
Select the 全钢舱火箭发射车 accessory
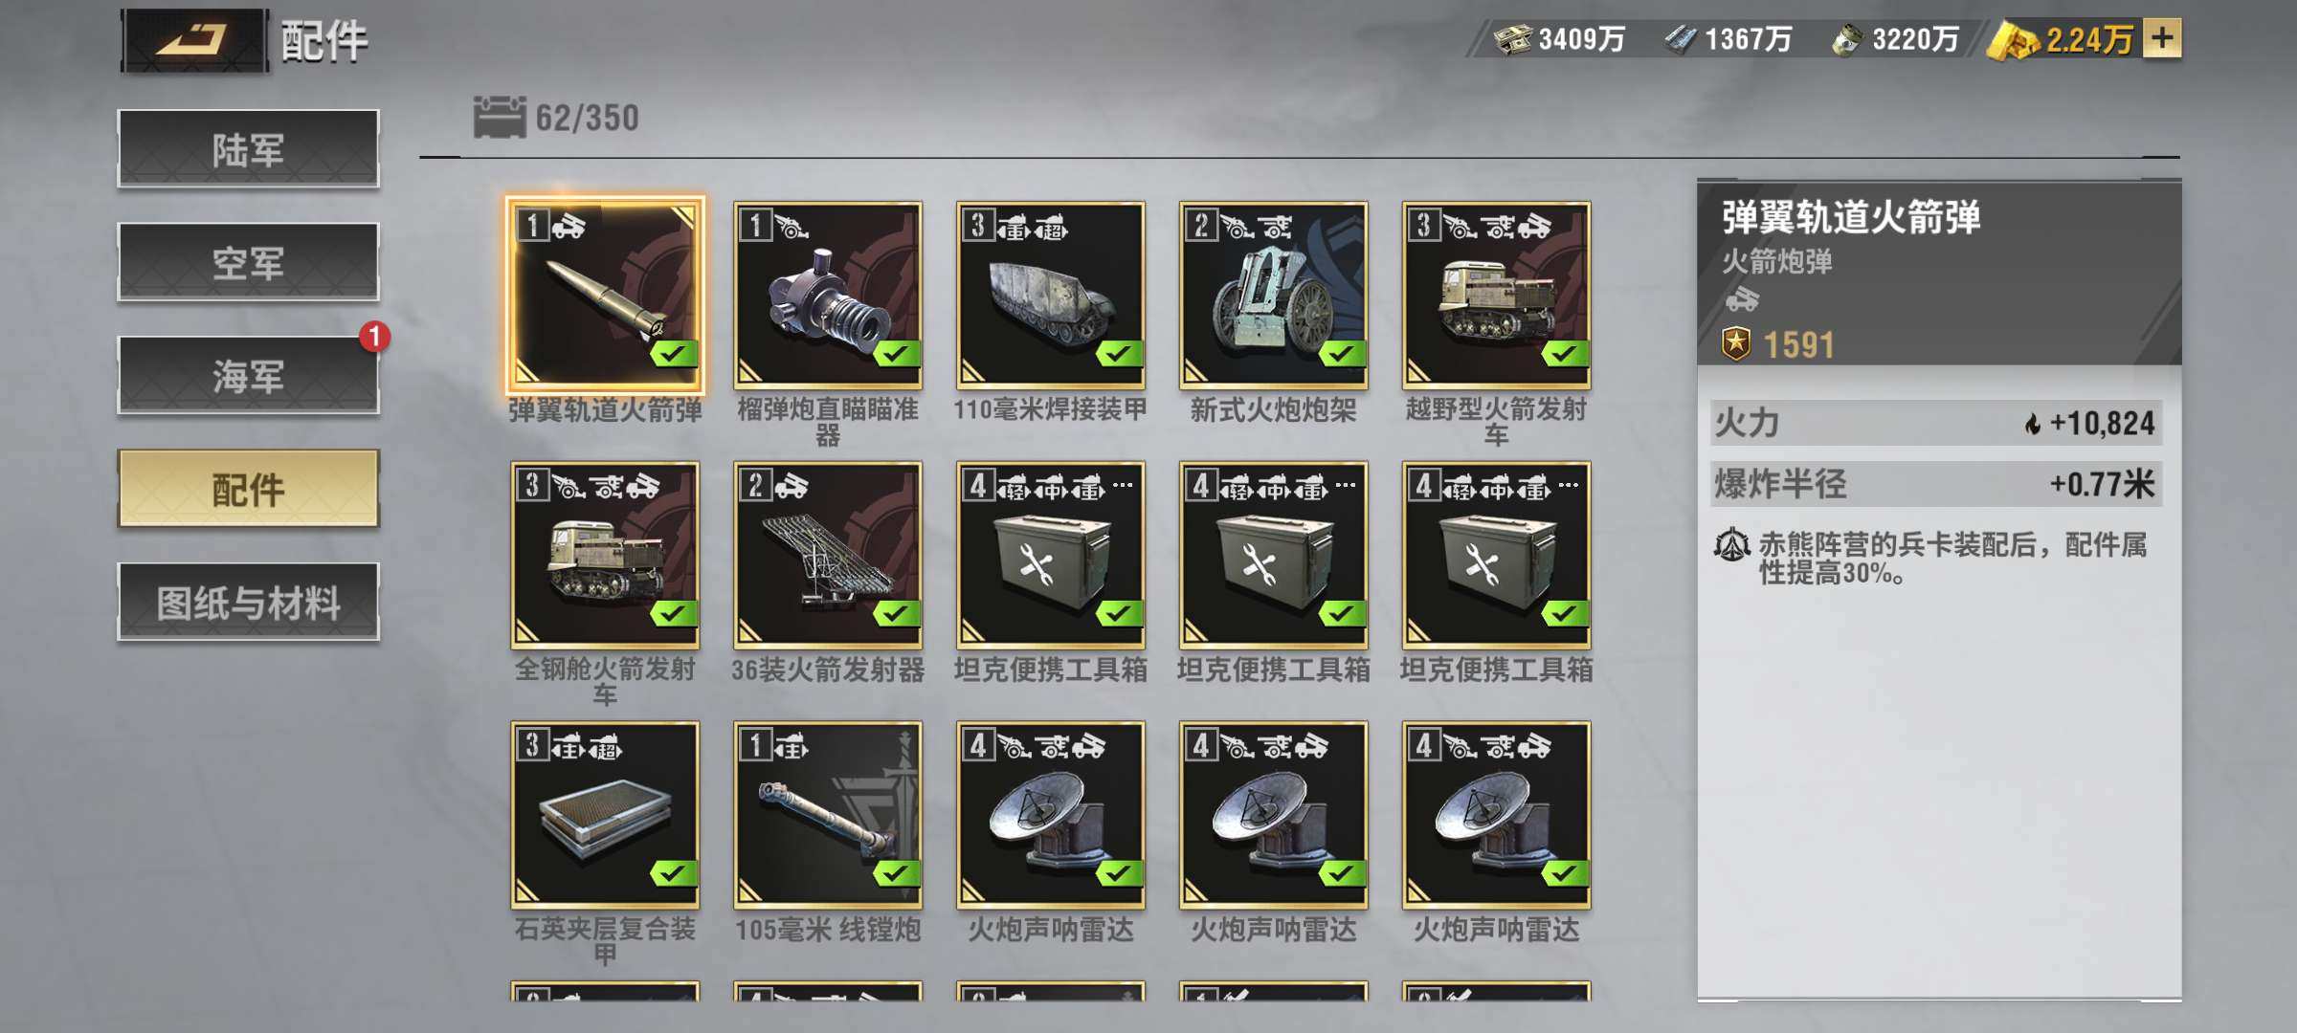click(605, 555)
